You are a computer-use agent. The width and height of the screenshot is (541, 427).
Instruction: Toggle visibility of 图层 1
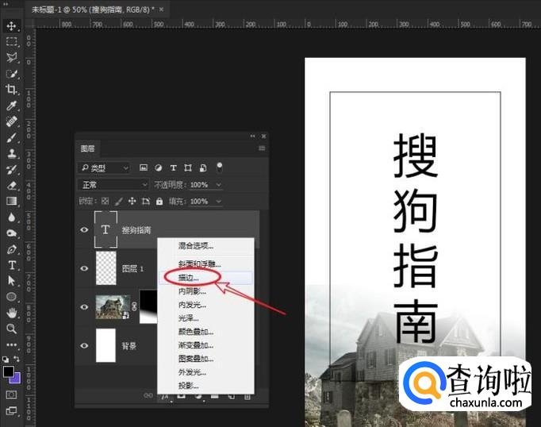point(84,268)
